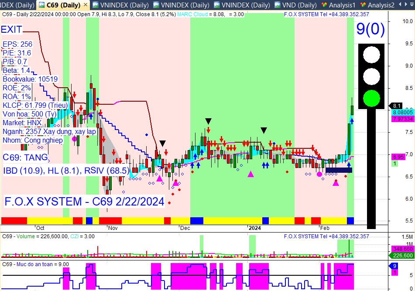415x291 pixels.
Task: Select the EPS: 256 text
Action: click(17, 44)
